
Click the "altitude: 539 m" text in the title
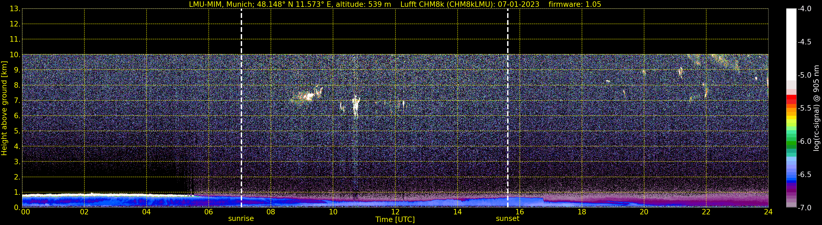[x=363, y=4]
